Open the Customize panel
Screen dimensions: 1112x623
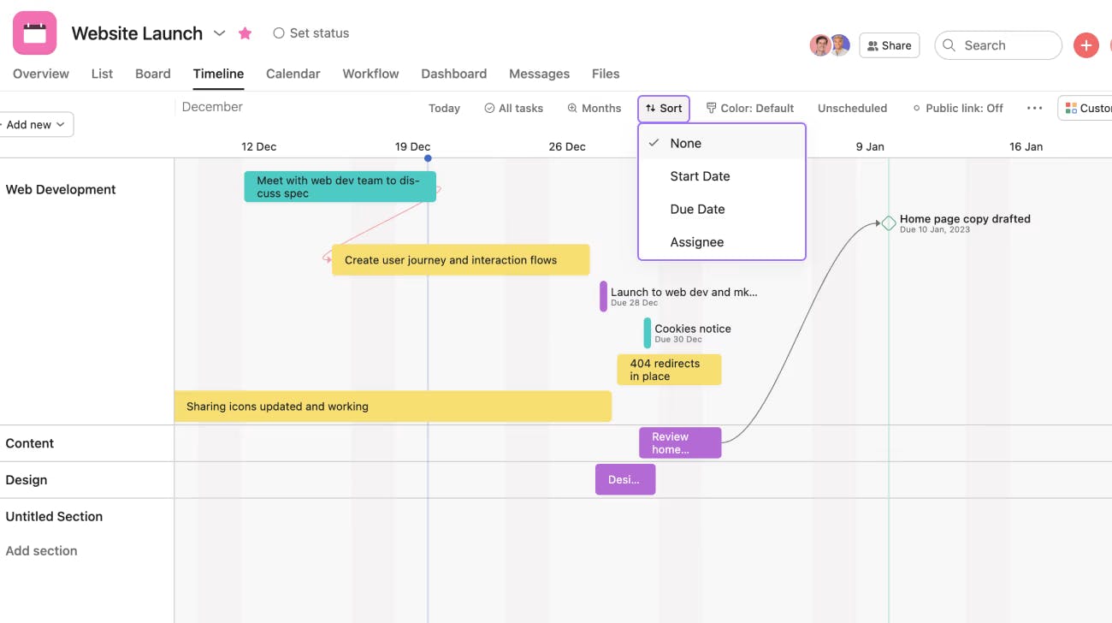pyautogui.click(x=1088, y=108)
